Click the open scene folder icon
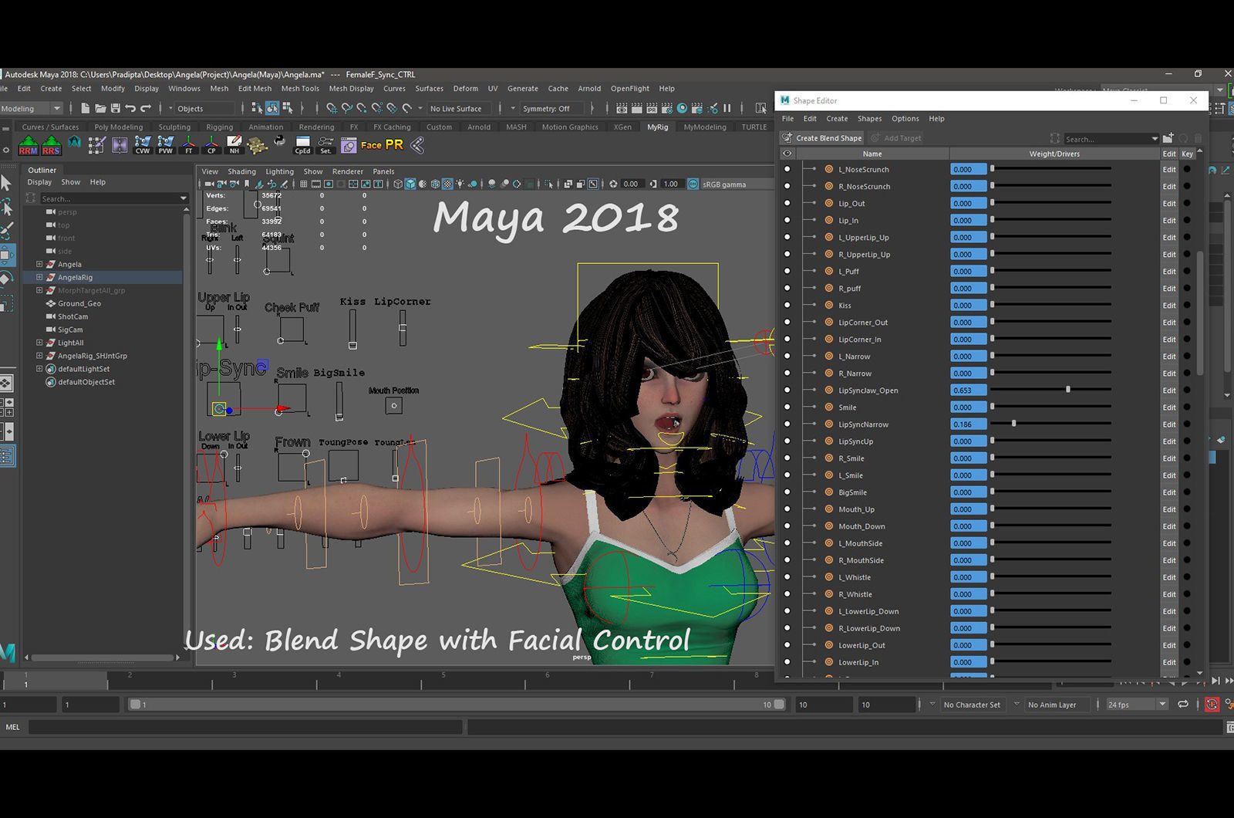The image size is (1234, 818). pyautogui.click(x=100, y=108)
